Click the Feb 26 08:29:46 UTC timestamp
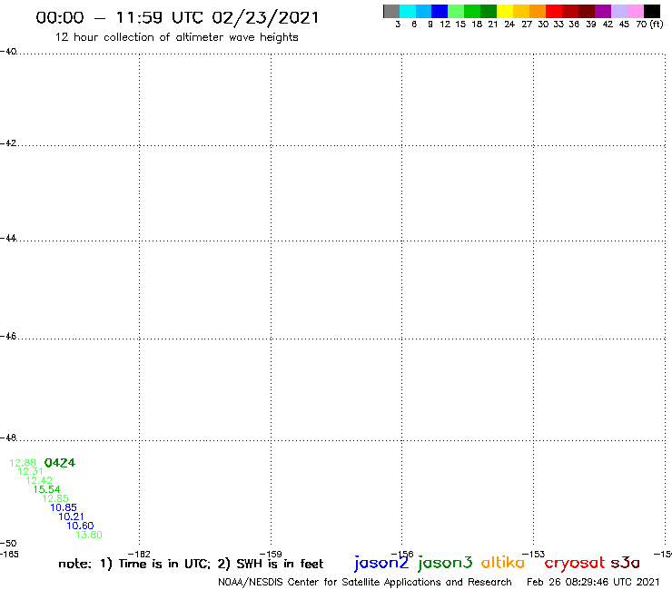The width and height of the screenshot is (672, 590). click(593, 582)
